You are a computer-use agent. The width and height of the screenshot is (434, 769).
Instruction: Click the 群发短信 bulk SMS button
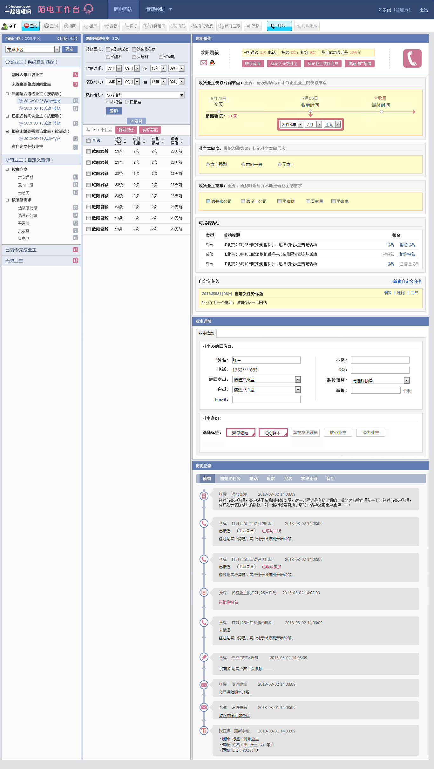[126, 130]
